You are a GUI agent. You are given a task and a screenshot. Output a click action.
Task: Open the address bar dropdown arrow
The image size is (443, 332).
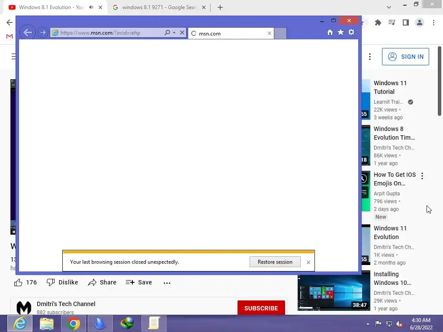coord(174,33)
